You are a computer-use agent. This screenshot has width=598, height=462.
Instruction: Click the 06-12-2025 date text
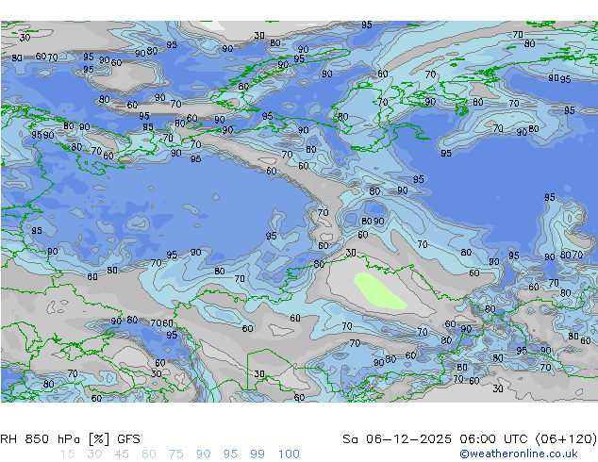point(408,439)
